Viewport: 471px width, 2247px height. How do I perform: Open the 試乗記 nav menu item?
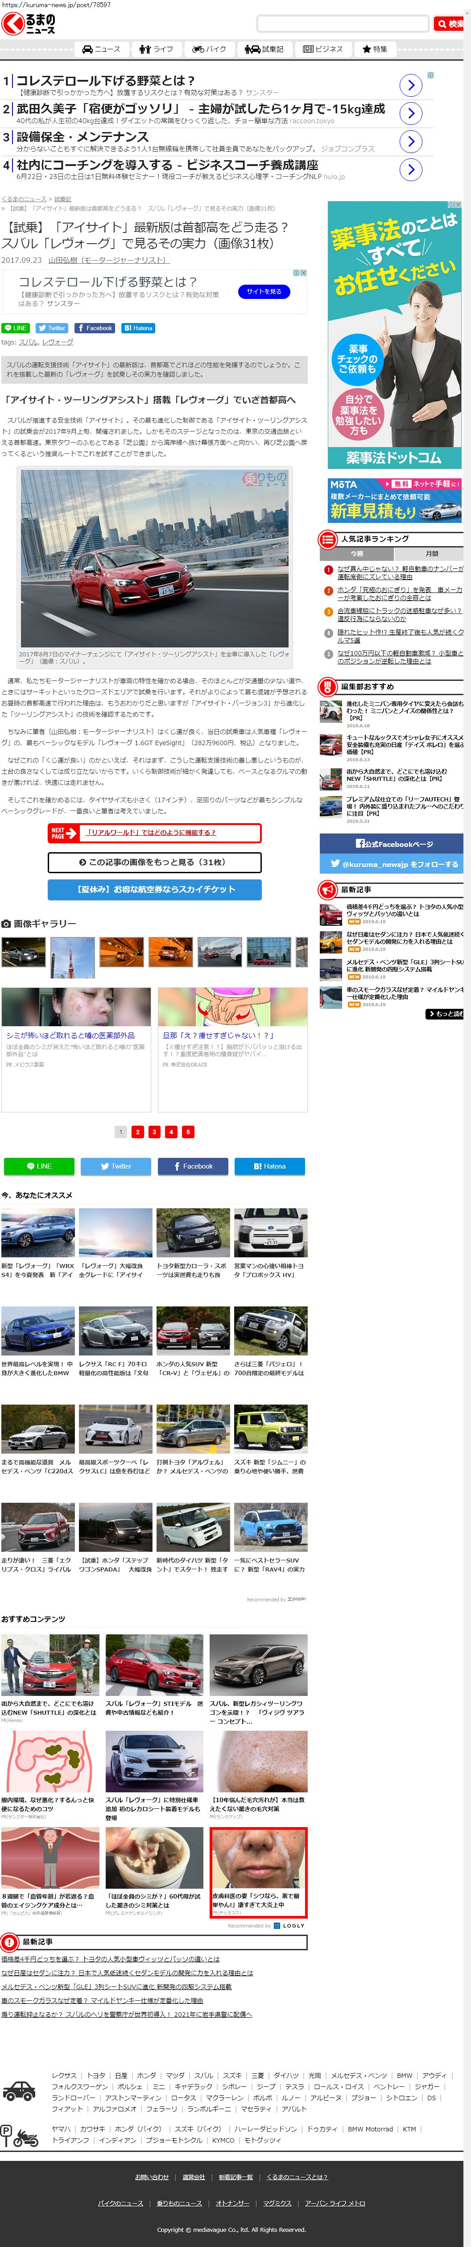(265, 49)
